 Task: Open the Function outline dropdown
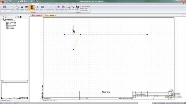tap(58, 8)
